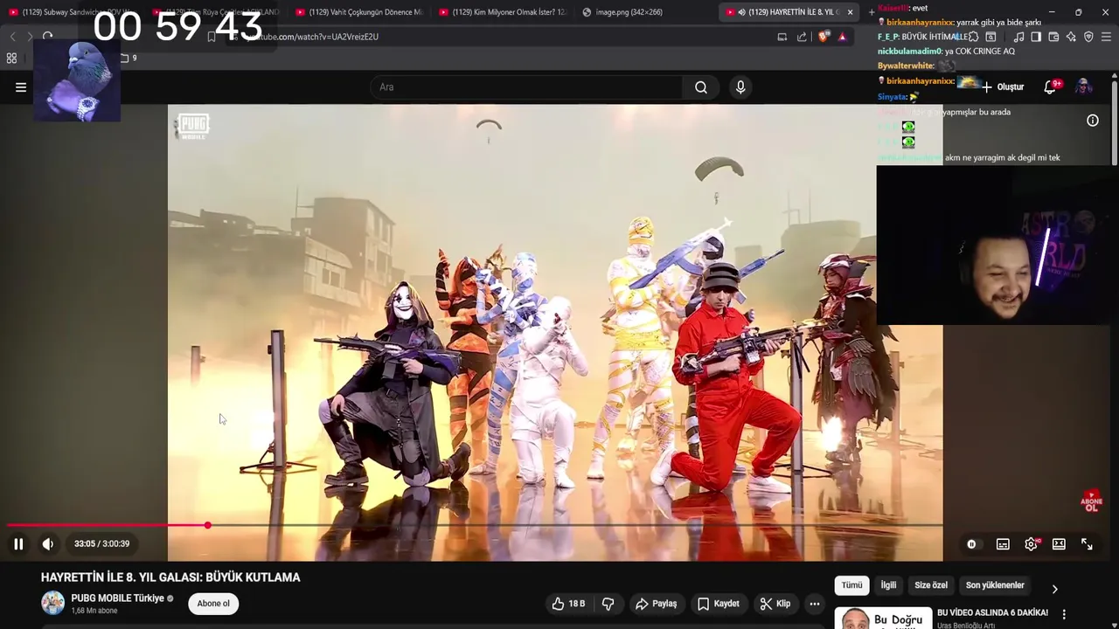Open the browser main menu
The image size is (1119, 629).
point(1106,37)
